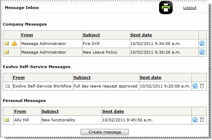
Task: Delete the Ally Hill message
Action: point(202,120)
